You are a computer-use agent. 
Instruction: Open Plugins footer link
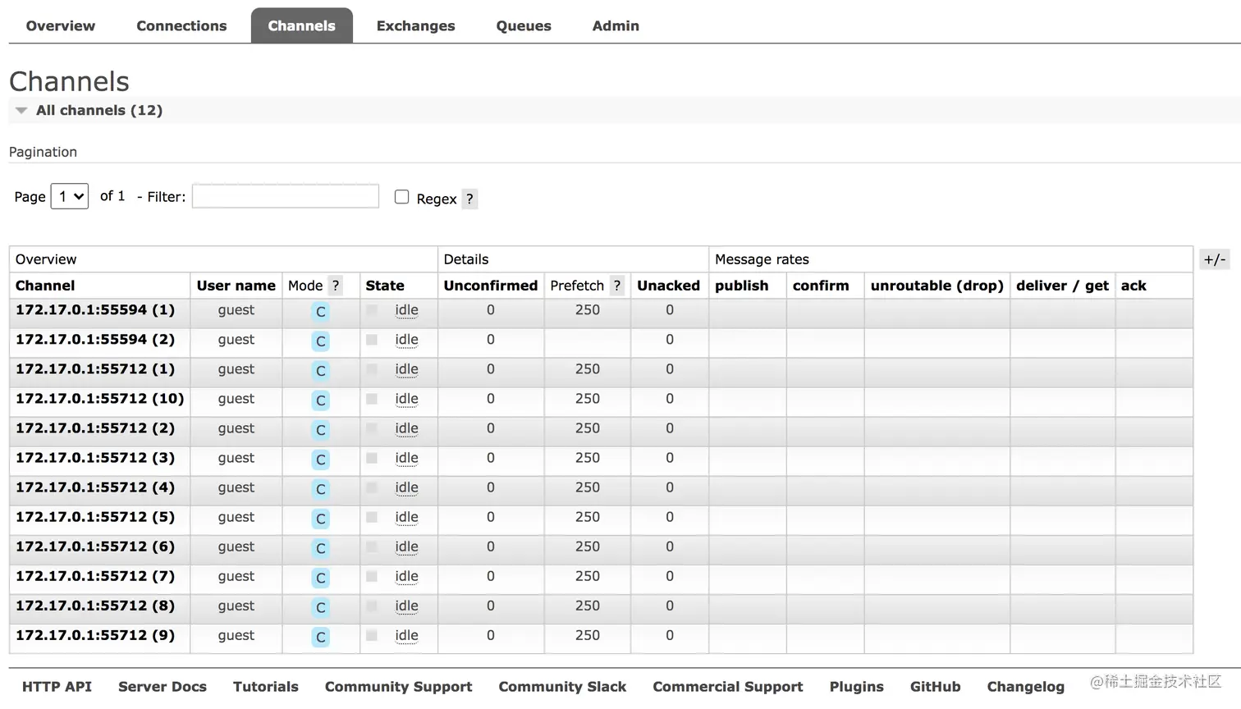[856, 686]
